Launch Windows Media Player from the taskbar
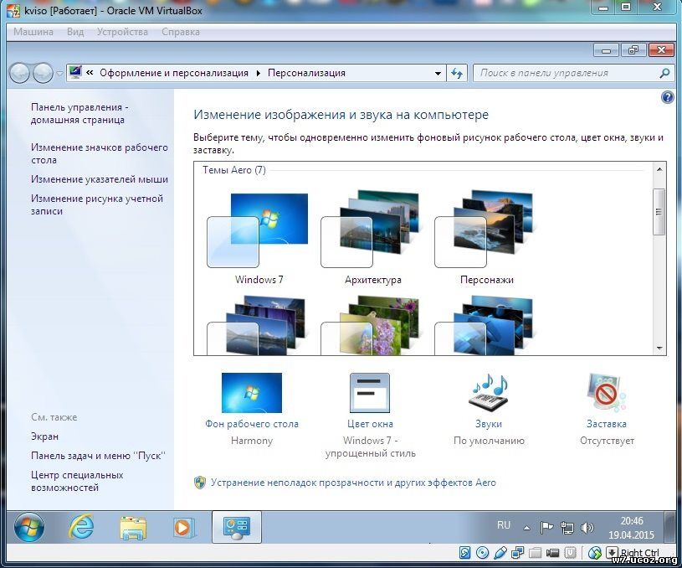 tap(184, 528)
